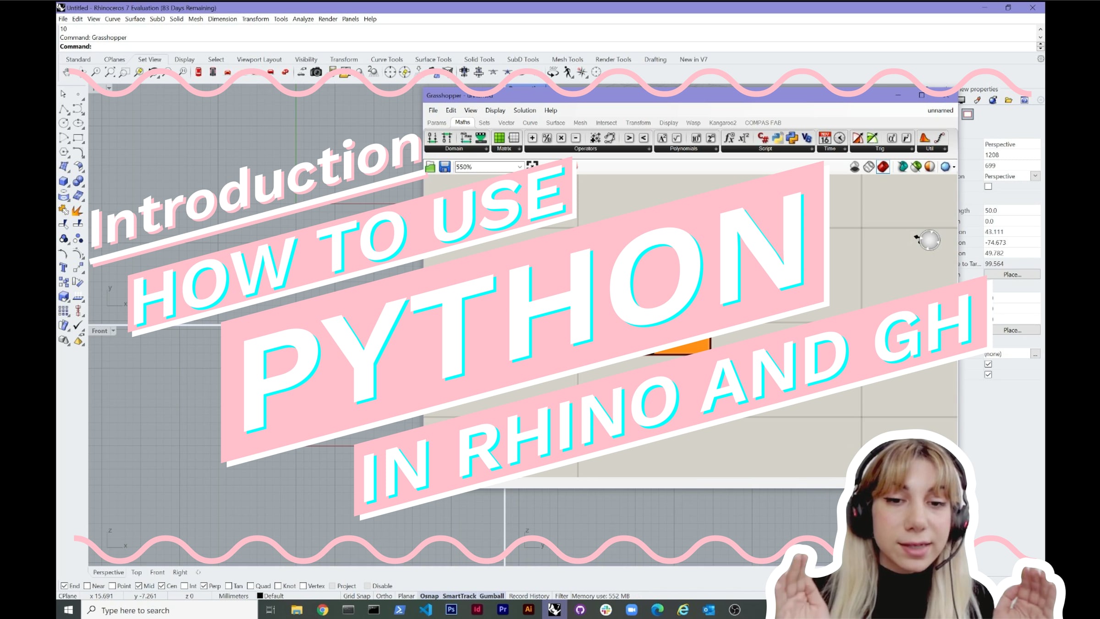
Task: Expand the Perspective projection dropdown in properties
Action: (x=1035, y=176)
